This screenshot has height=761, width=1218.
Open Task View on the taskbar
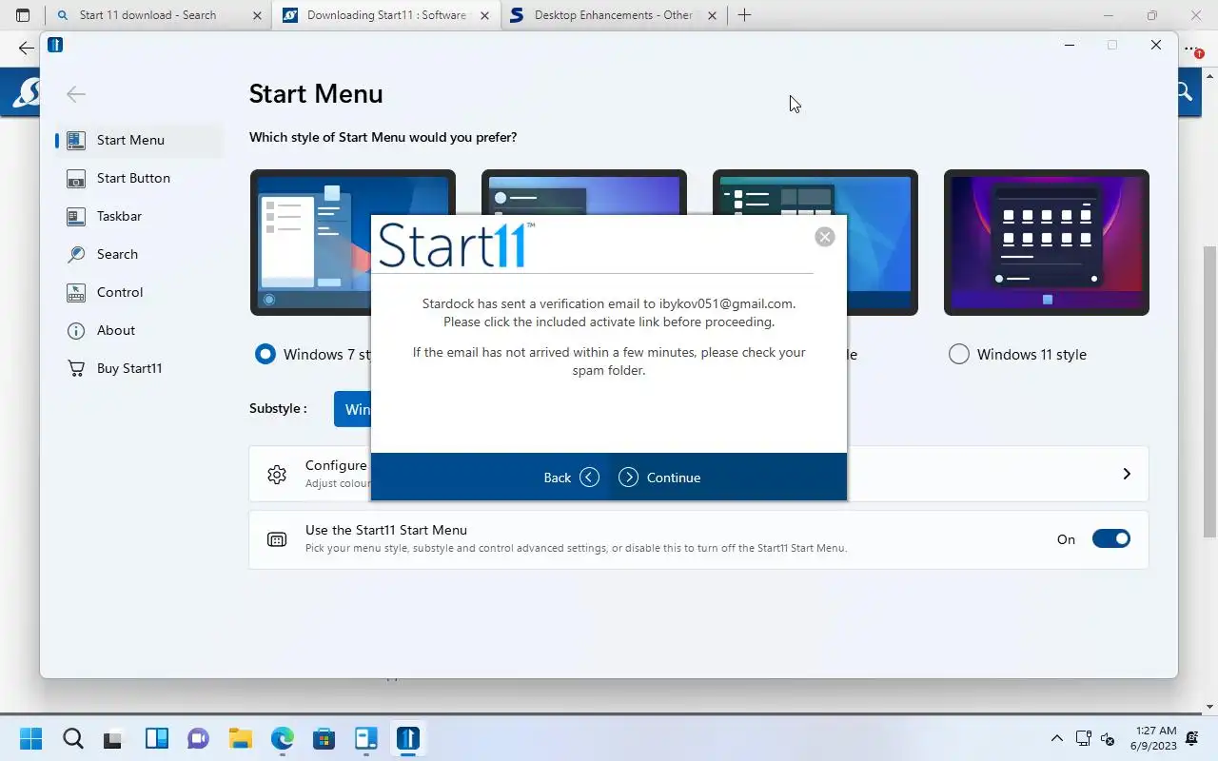114,739
